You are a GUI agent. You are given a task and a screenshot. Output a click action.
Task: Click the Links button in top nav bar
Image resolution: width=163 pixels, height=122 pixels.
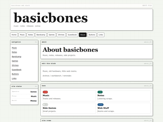pos(101,35)
